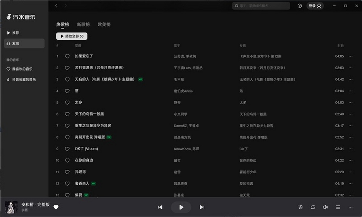Open more options for the playing song
Viewport: 362px width, 217px height.
[351, 207]
